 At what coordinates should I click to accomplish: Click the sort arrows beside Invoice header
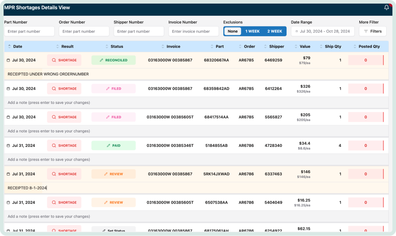(162, 47)
